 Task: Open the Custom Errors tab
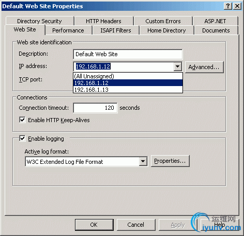click(x=163, y=21)
